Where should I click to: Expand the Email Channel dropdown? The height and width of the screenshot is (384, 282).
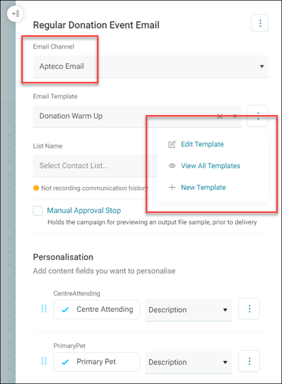coord(151,67)
